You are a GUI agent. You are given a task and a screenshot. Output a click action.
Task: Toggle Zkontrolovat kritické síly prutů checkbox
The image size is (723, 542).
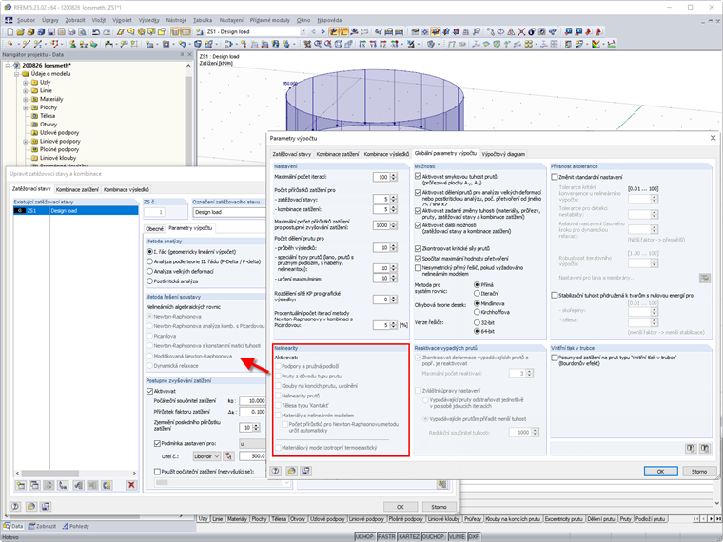[x=418, y=248]
